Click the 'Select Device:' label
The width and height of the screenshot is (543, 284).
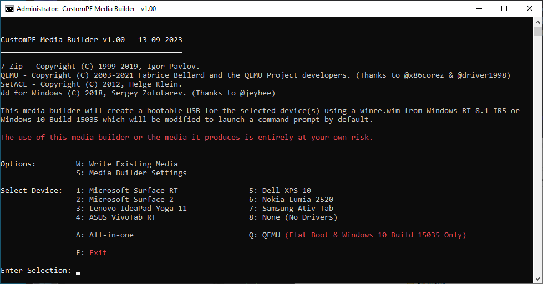click(31, 190)
